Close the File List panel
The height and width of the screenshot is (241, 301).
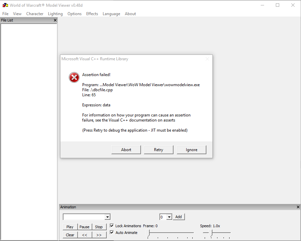[x=55, y=20]
